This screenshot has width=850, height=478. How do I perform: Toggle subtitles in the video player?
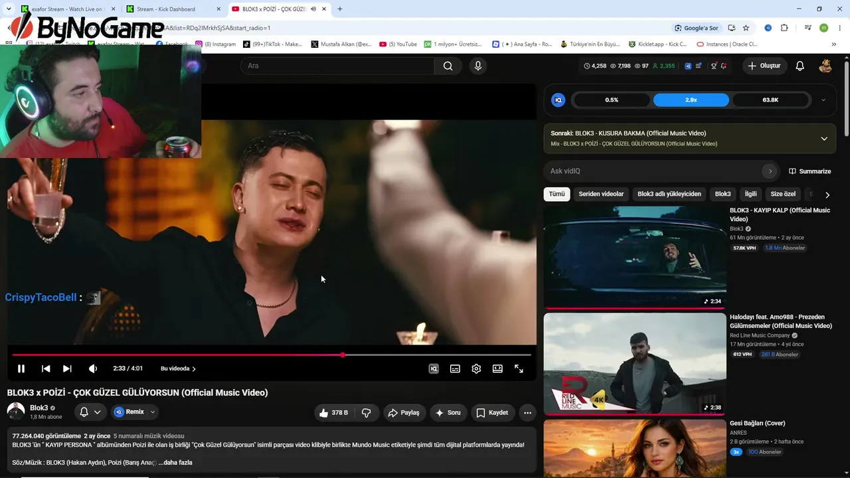(x=455, y=368)
